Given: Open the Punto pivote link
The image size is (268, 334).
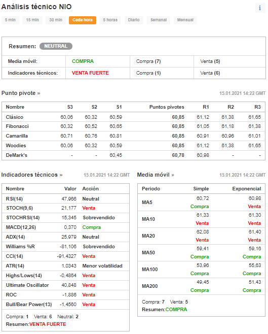Looking at the screenshot, I should [x=21, y=93].
